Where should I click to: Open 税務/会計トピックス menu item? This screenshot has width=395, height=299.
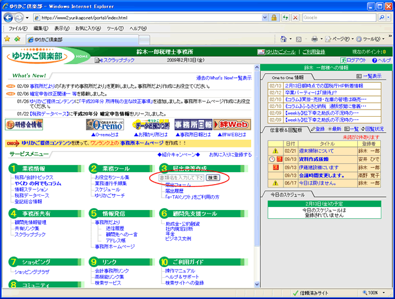34,178
